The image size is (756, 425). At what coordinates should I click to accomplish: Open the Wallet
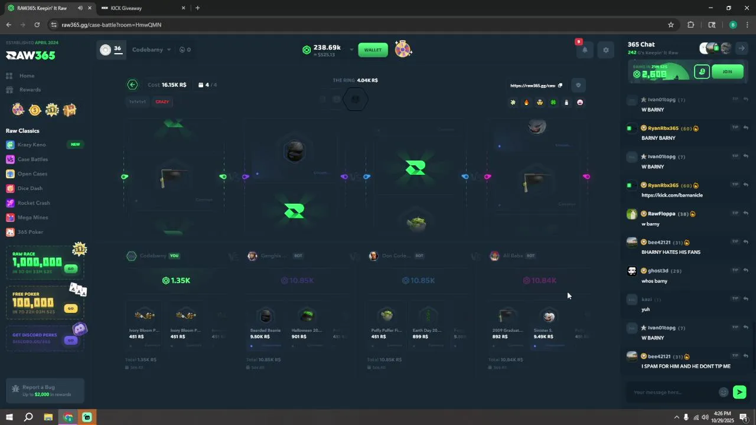373,50
